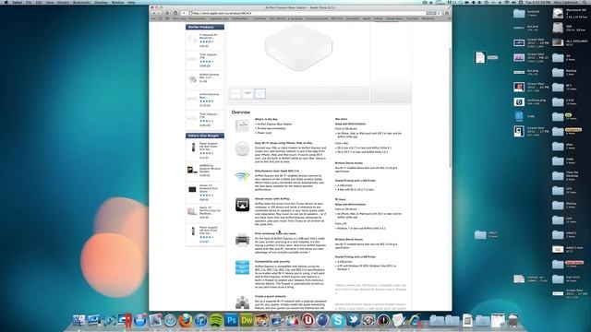591x332 pixels.
Task: Click the red U dock icon
Action: click(x=308, y=320)
